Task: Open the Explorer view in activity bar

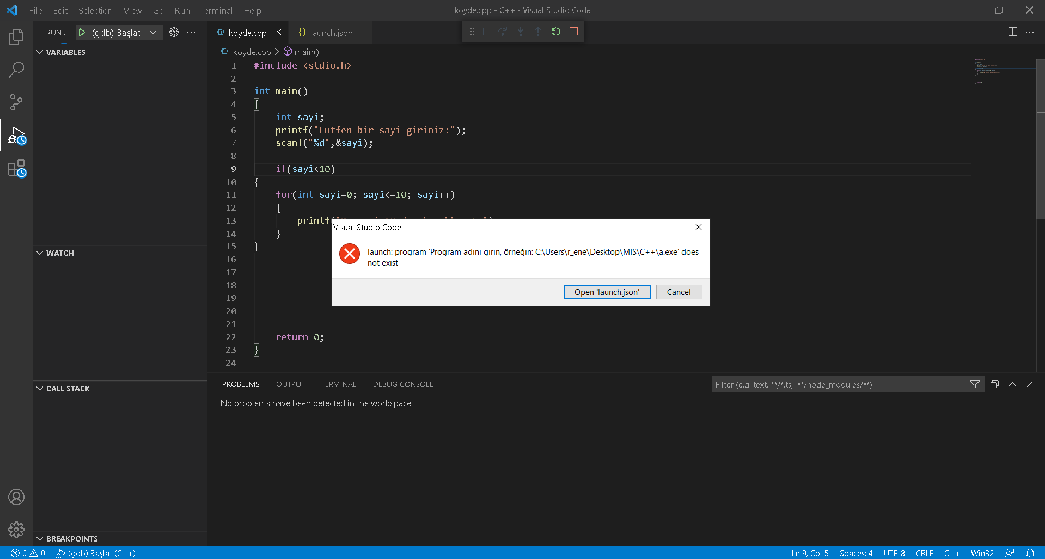Action: [16, 37]
